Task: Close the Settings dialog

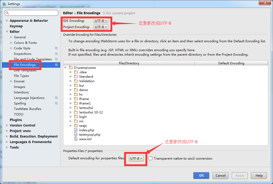Action: point(265,3)
